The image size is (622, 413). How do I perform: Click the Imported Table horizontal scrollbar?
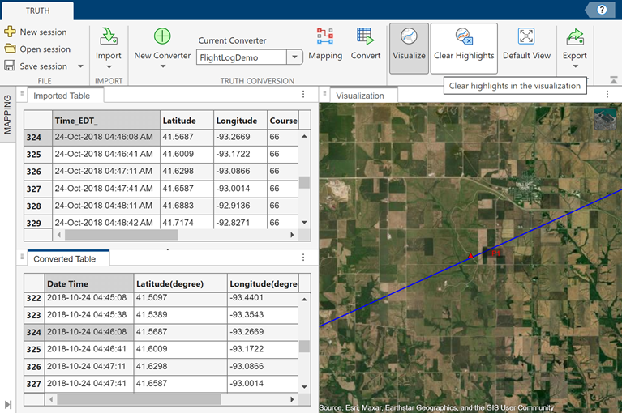pos(122,235)
